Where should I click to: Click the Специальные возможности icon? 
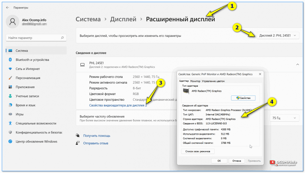point(10,123)
